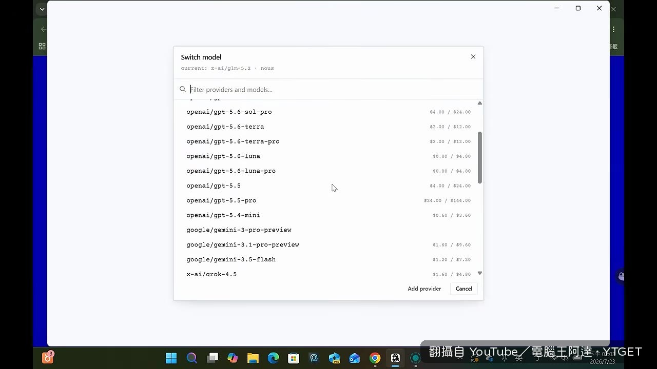This screenshot has width=657, height=369.
Task: Open the blue mail-like app on taskbar
Action: (354, 358)
